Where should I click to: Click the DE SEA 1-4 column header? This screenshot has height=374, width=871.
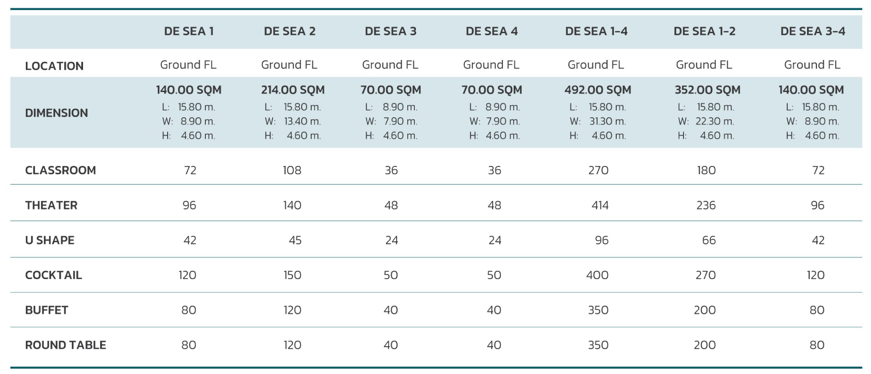tap(596, 31)
